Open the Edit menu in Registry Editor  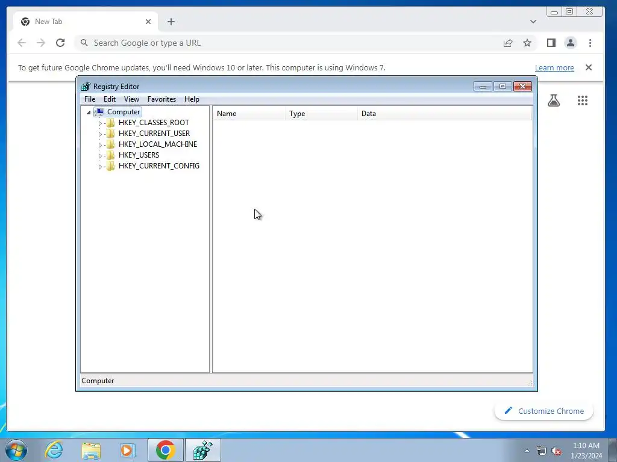(x=110, y=99)
